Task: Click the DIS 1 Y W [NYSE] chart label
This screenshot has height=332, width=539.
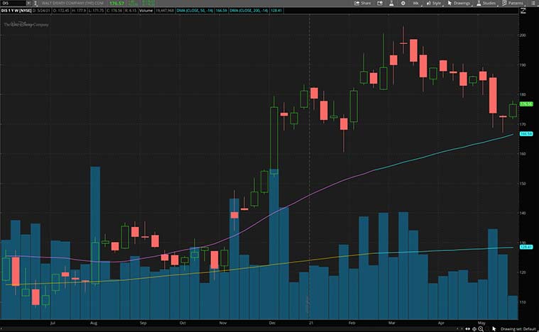Action: click(16, 11)
